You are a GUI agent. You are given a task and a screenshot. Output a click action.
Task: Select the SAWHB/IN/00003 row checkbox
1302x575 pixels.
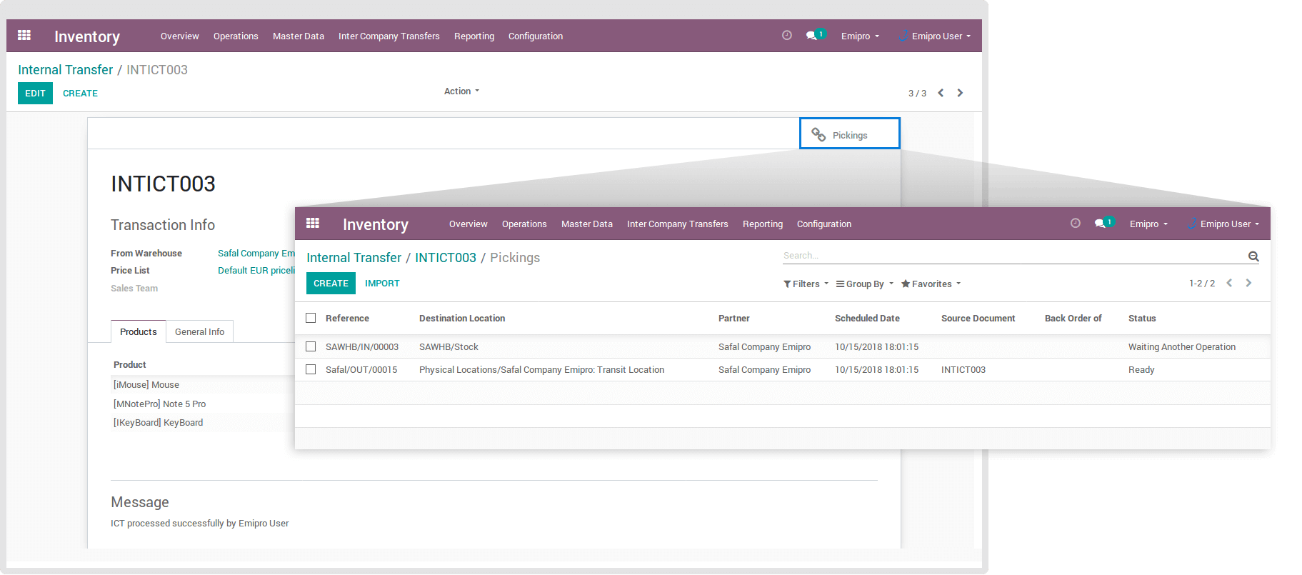(311, 346)
